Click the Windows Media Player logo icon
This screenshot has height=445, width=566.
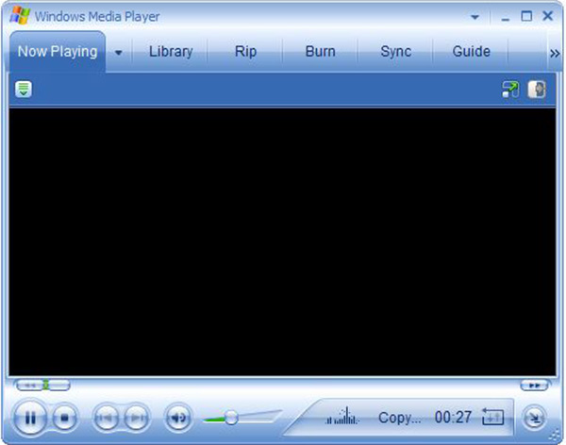[20, 15]
